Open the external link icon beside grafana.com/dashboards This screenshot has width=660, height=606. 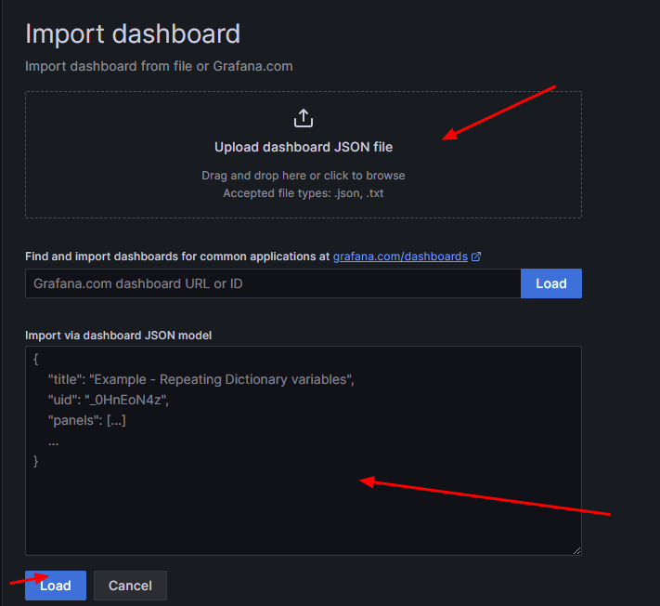476,257
